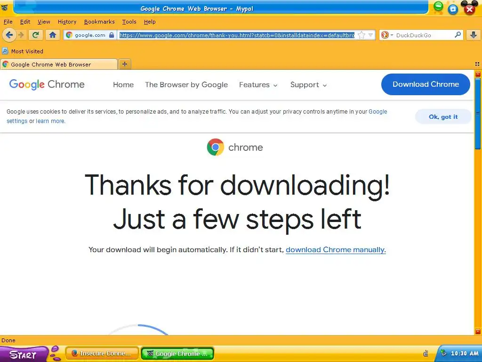Reload the current page
Image resolution: width=482 pixels, height=362 pixels.
pyautogui.click(x=36, y=35)
